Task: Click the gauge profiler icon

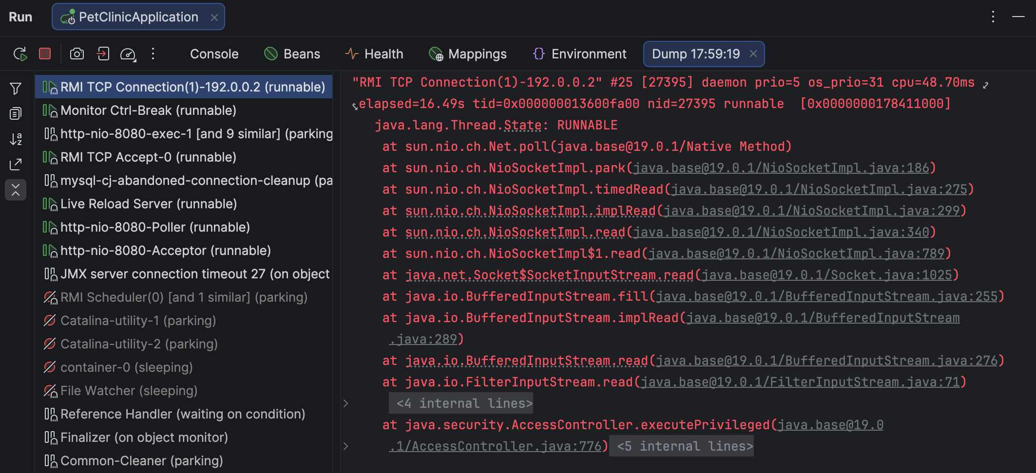Action: coord(128,54)
